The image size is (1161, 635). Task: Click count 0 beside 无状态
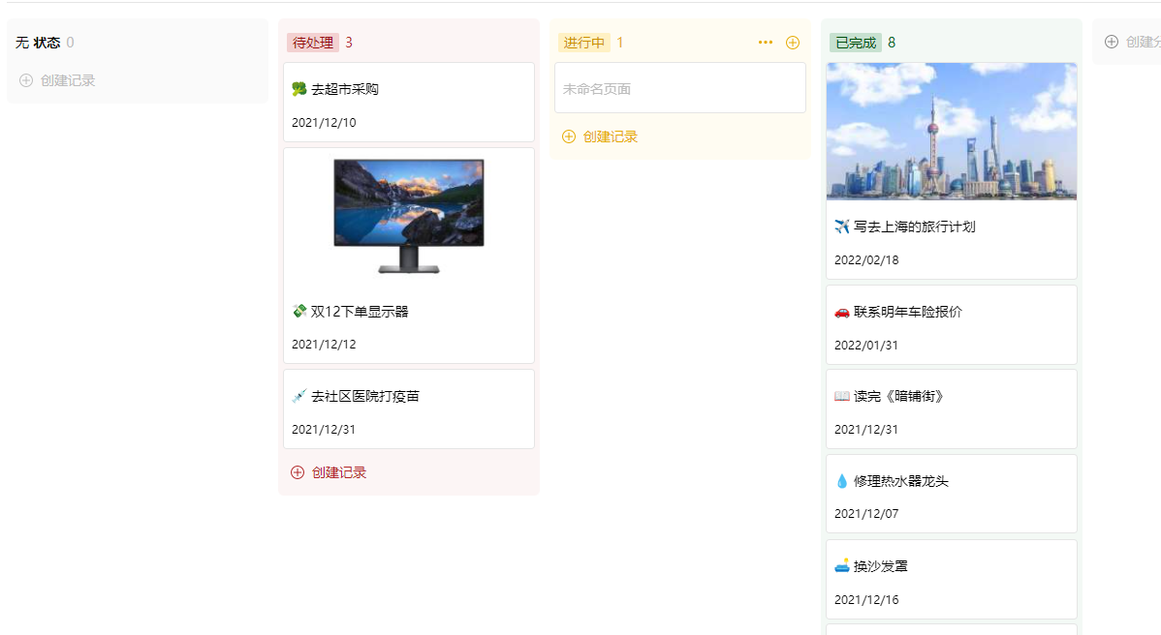tap(71, 43)
